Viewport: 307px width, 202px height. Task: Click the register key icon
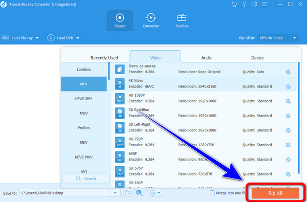tap(245, 4)
